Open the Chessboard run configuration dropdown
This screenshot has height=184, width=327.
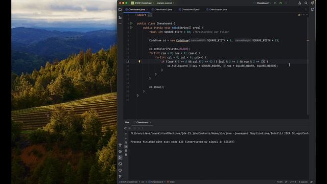click(x=262, y=3)
